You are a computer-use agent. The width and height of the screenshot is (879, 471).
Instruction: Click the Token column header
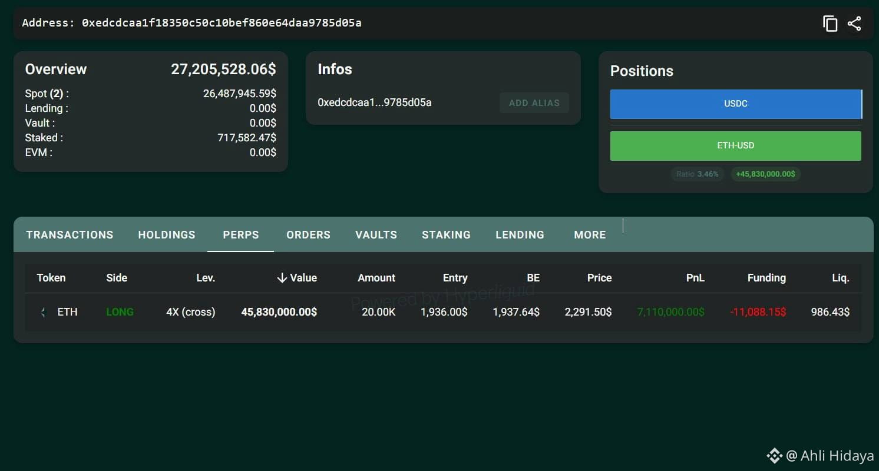51,278
